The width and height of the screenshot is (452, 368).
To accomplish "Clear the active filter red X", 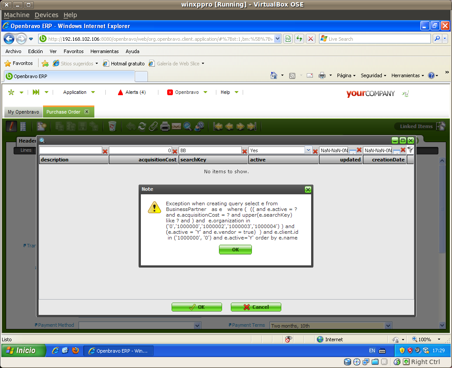I will pos(316,151).
